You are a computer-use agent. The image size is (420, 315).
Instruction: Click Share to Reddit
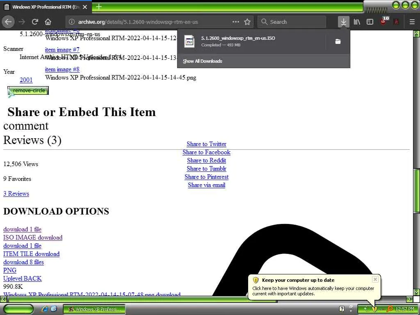tap(207, 160)
